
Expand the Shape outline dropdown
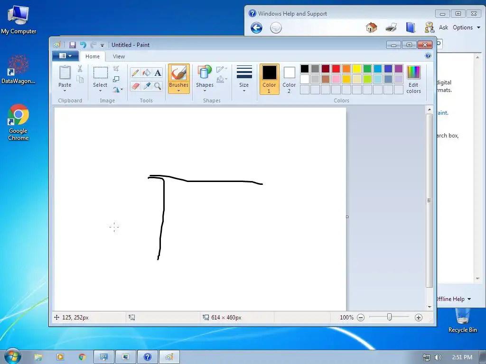pyautogui.click(x=222, y=69)
